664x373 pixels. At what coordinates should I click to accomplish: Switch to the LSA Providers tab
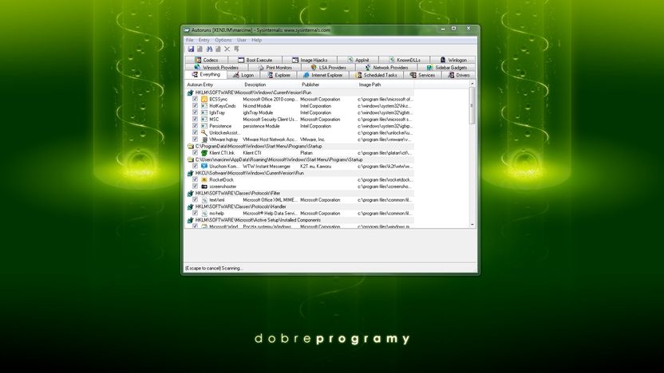(x=328, y=68)
